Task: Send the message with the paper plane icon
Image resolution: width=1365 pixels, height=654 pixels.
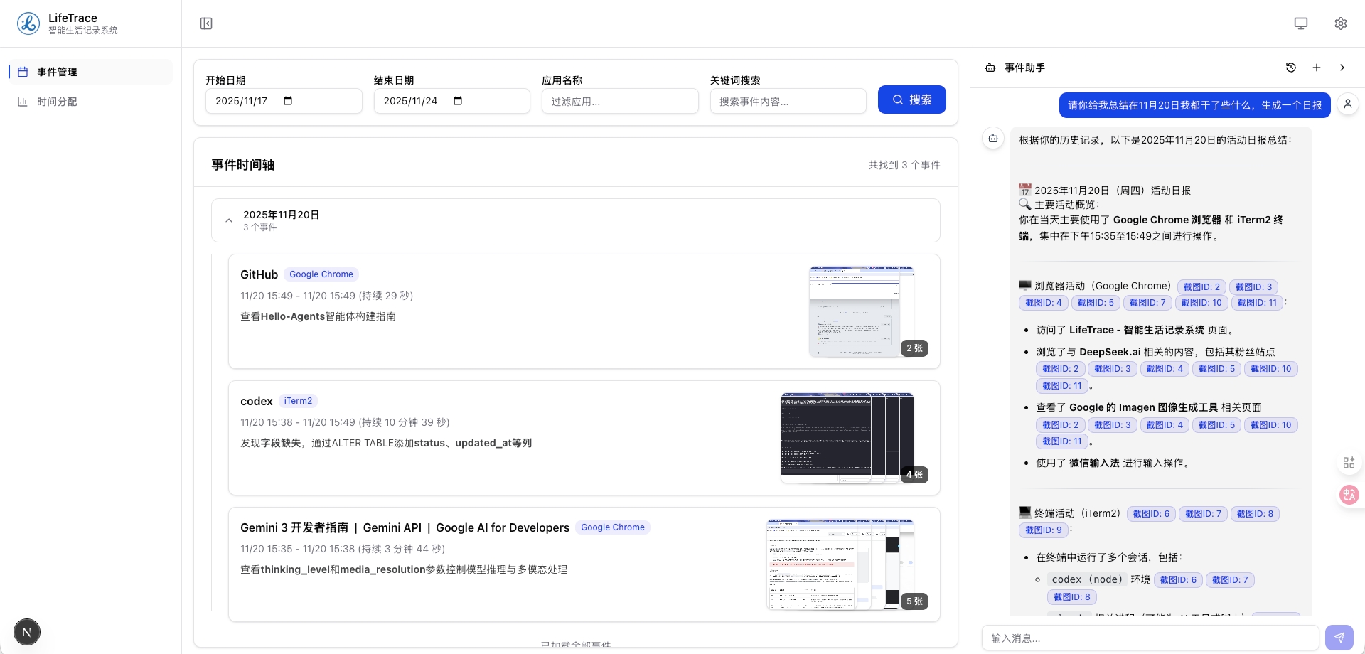Action: click(x=1339, y=638)
